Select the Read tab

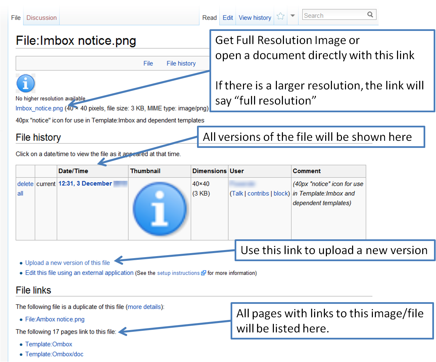[209, 18]
